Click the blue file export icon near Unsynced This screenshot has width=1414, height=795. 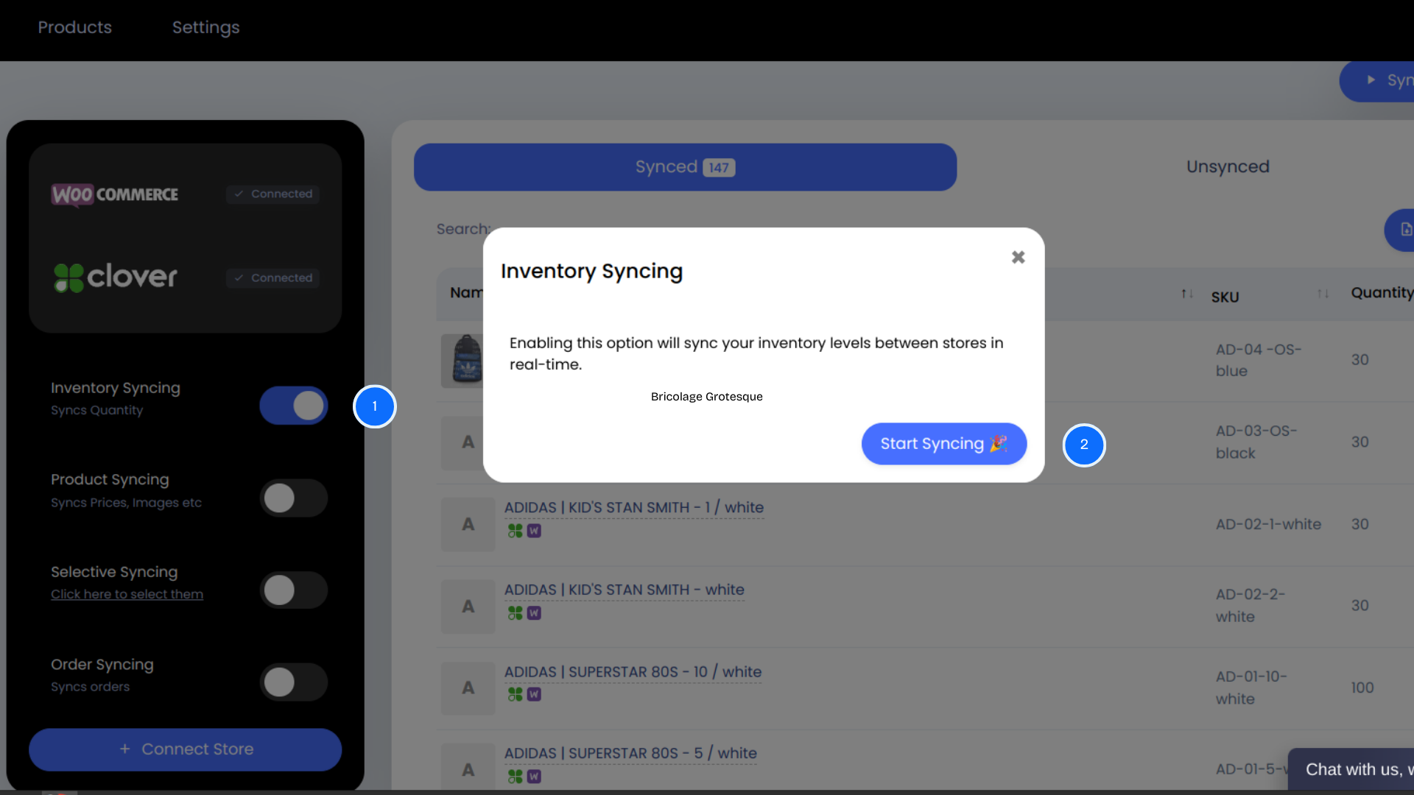point(1405,230)
